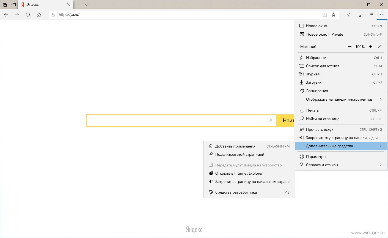Open Список для чтения
Viewport: 388px width, 238px height.
(341, 66)
